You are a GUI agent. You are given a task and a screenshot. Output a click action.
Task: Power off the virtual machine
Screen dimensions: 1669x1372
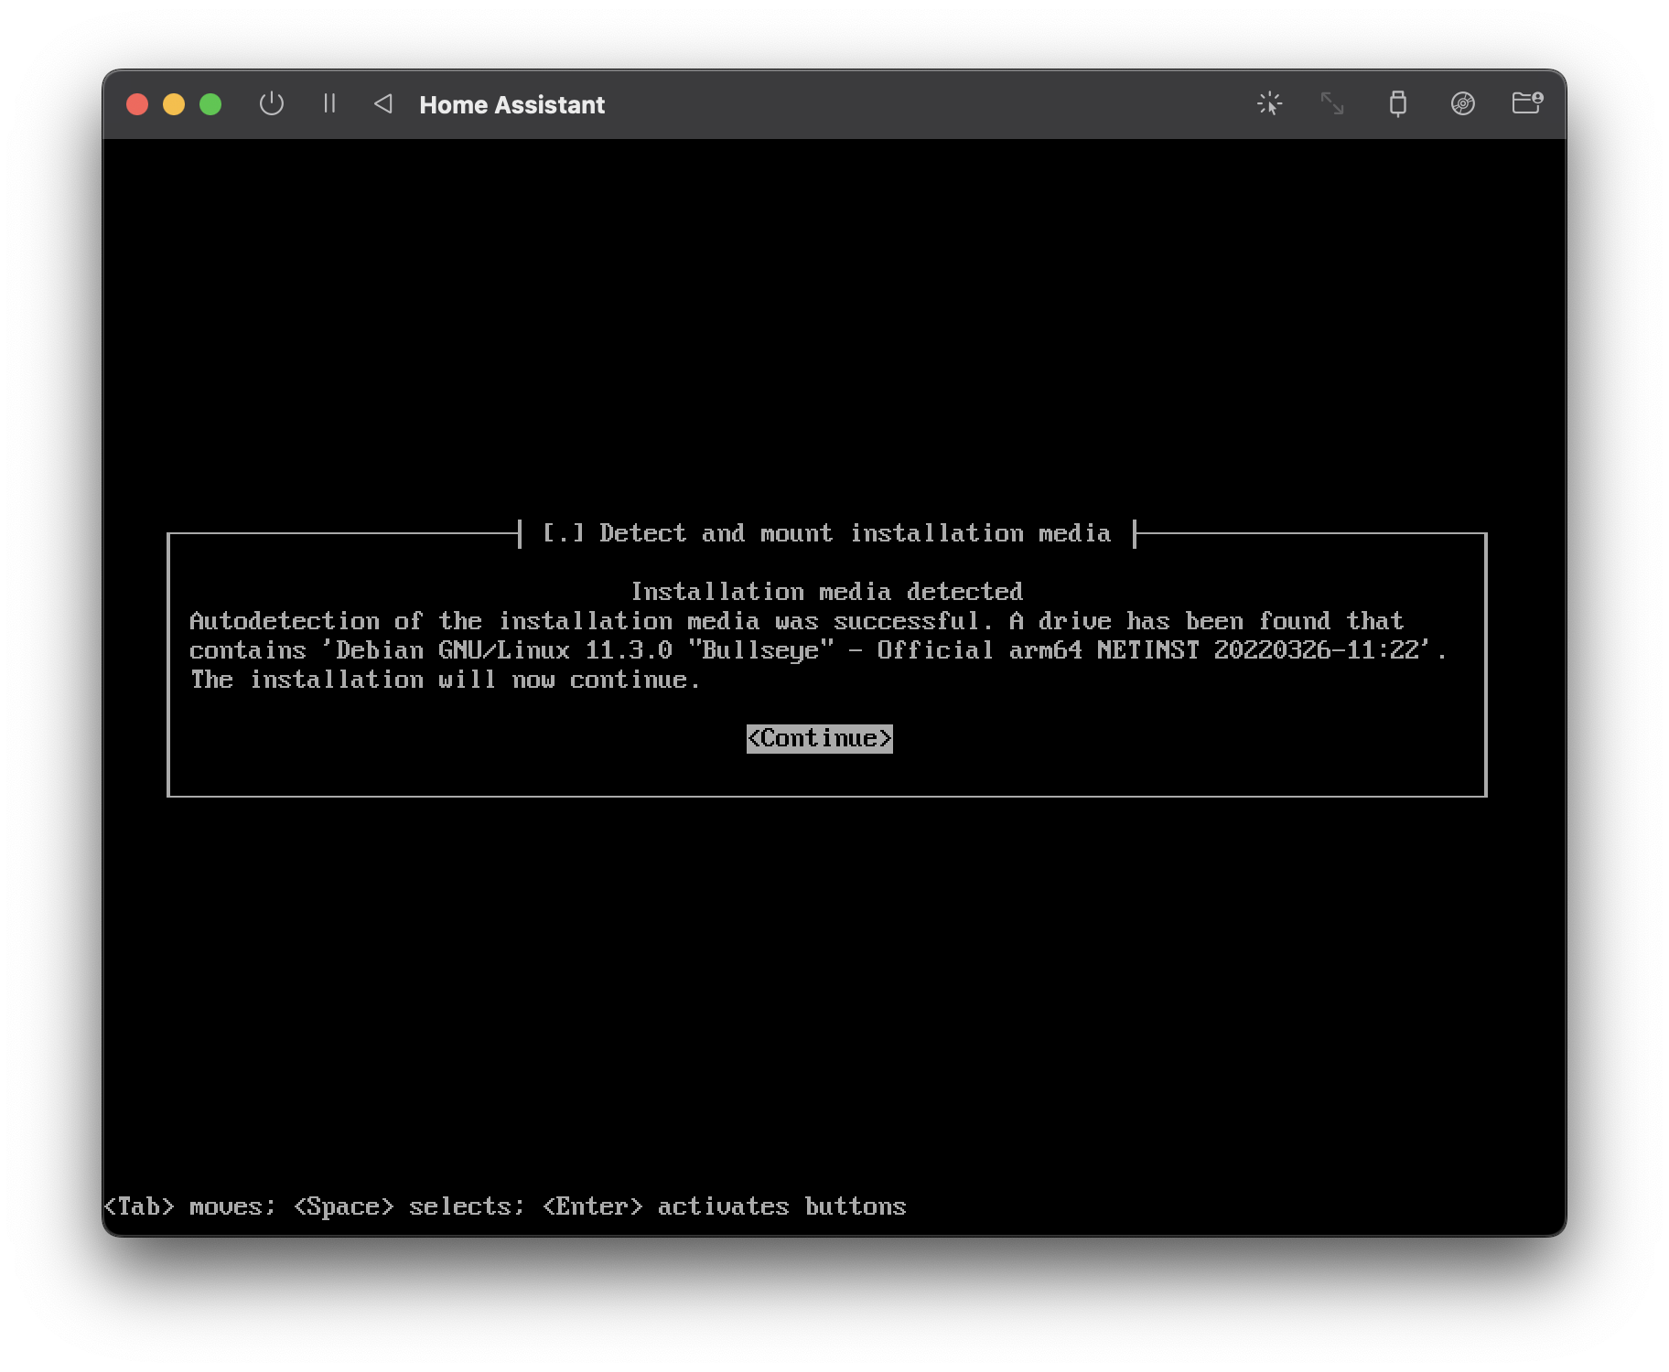pyautogui.click(x=271, y=103)
